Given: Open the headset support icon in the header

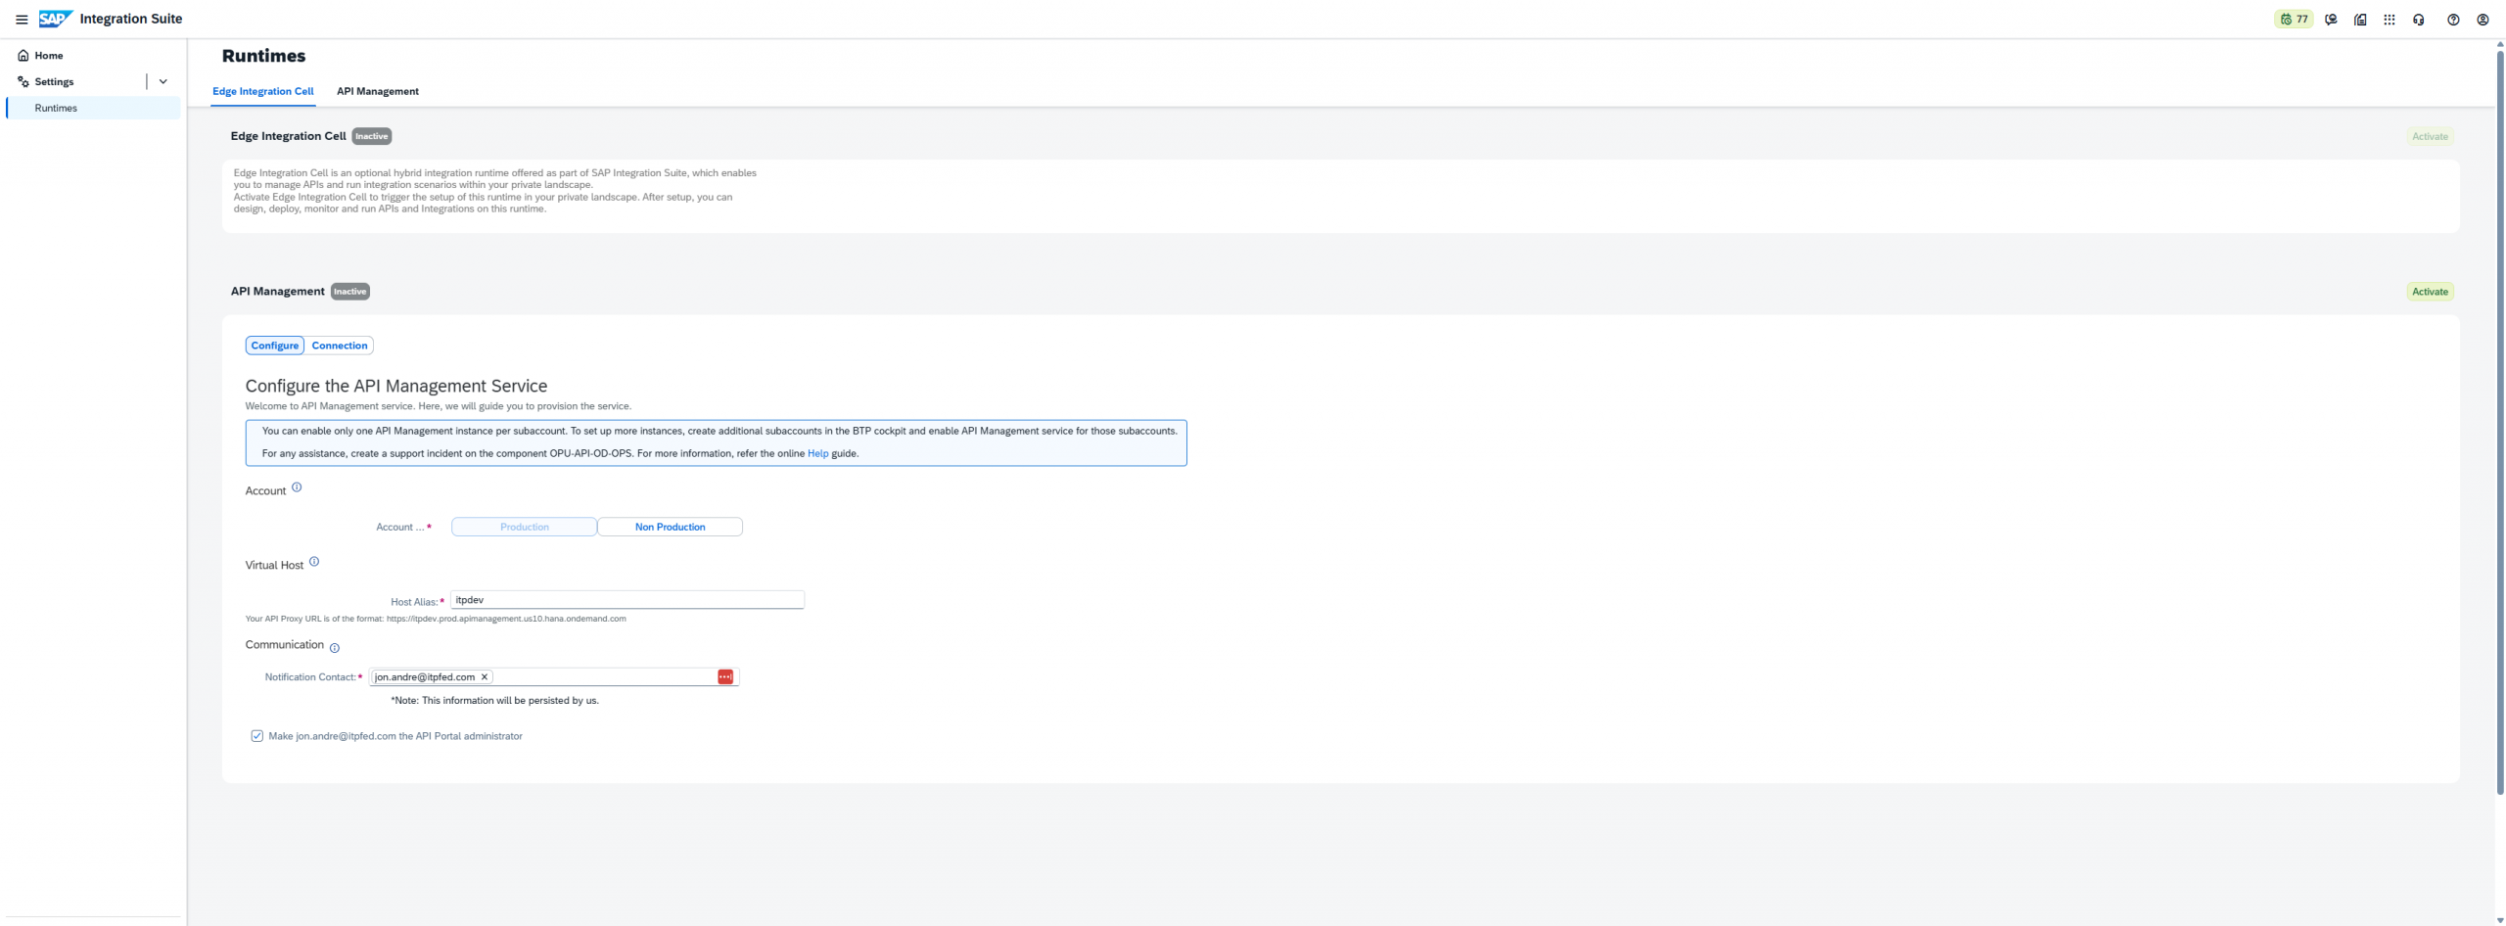Looking at the screenshot, I should [x=2419, y=20].
